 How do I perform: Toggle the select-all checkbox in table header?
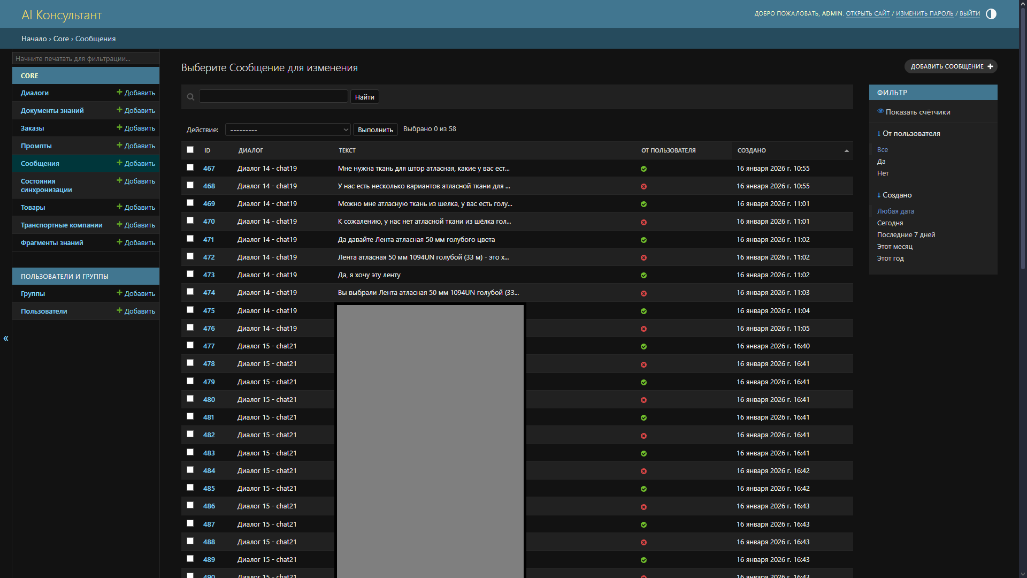pos(190,150)
